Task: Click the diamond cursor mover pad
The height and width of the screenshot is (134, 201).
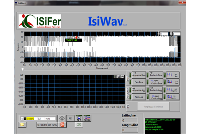Action: pos(62,119)
